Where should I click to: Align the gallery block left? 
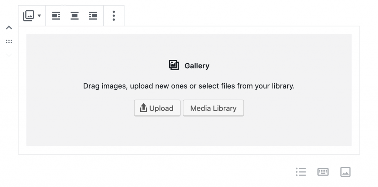(56, 15)
